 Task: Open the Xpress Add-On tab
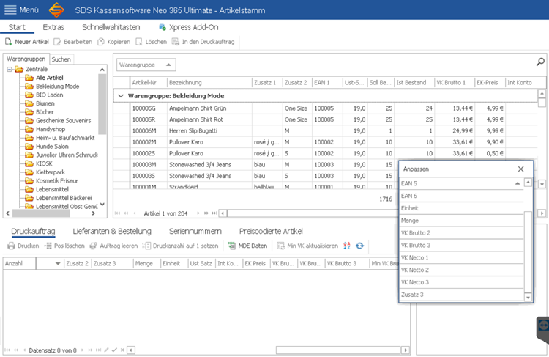point(189,27)
